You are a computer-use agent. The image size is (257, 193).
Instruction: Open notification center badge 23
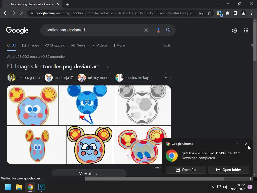(x=250, y=187)
